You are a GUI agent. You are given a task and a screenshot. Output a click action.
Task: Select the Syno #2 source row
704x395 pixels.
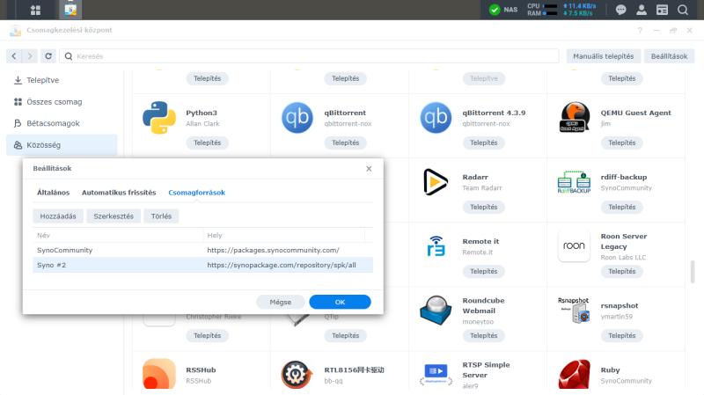tap(203, 266)
